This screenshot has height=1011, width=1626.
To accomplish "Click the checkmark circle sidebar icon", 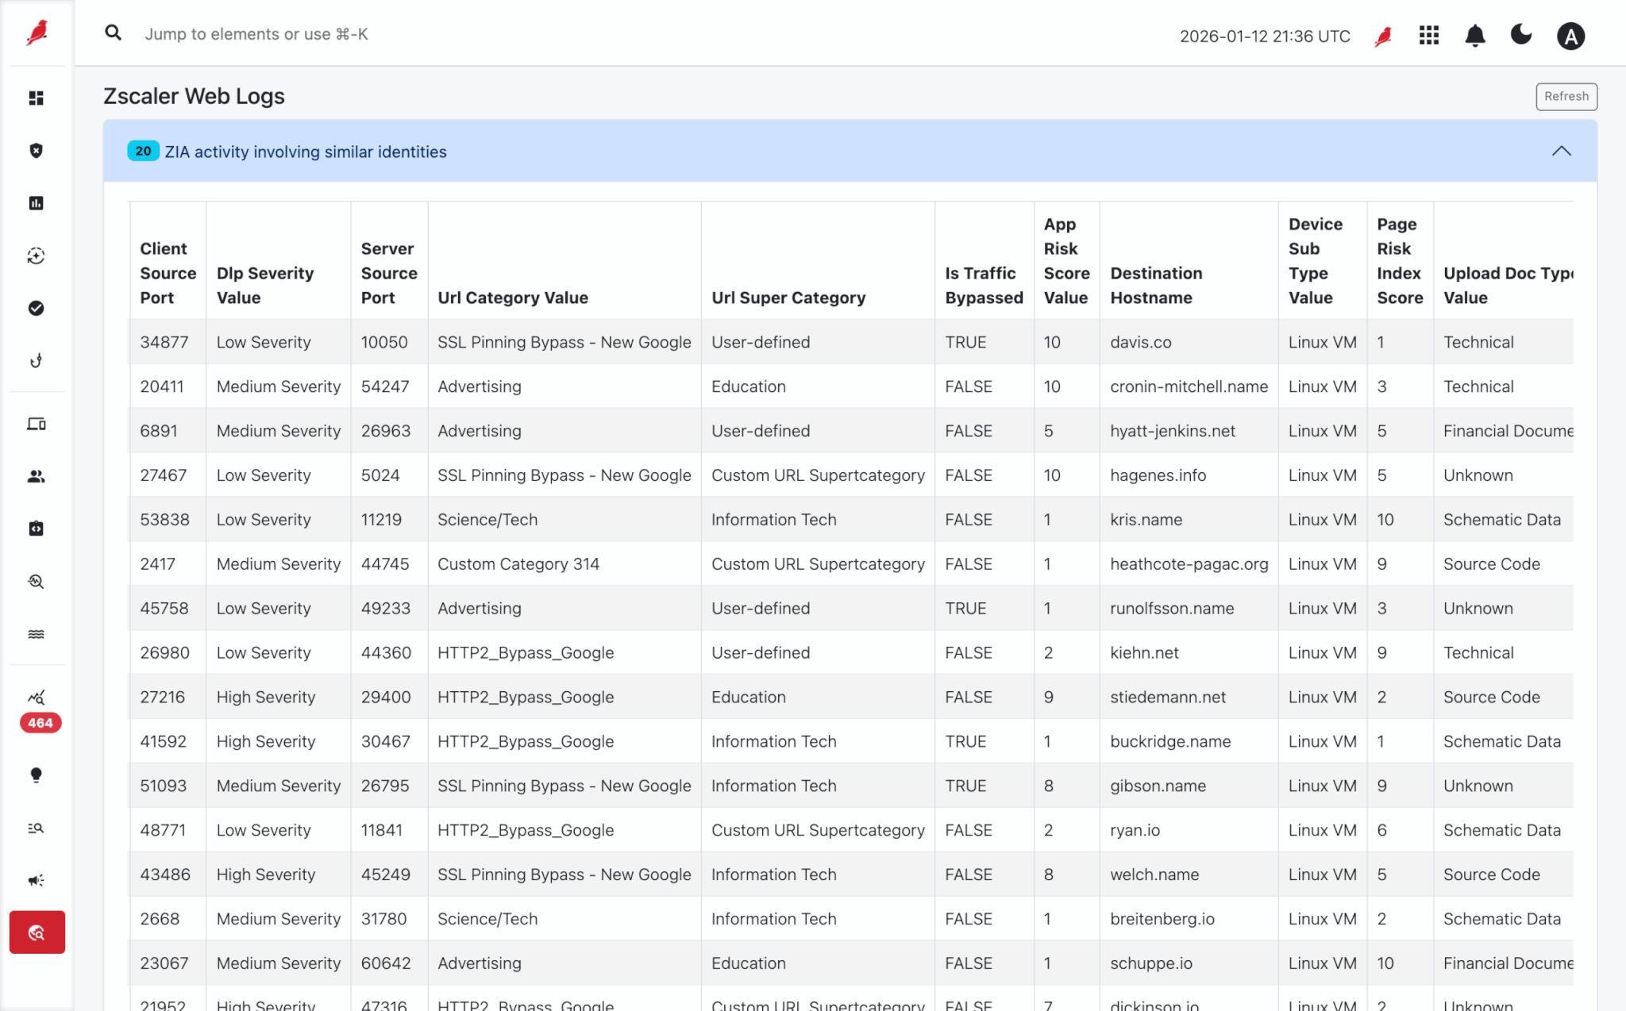I will (37, 308).
